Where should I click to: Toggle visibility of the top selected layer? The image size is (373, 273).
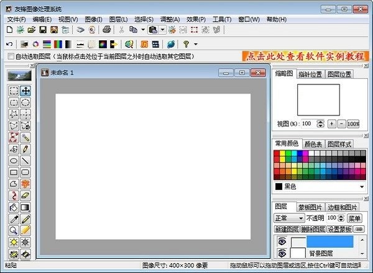click(x=282, y=241)
